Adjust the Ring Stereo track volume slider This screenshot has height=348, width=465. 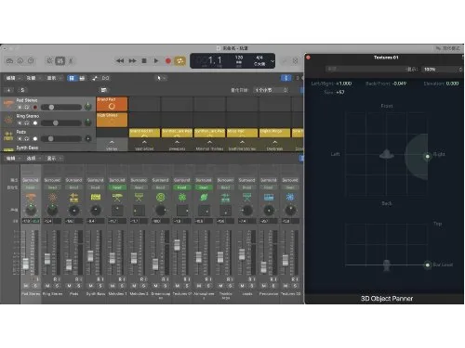pos(61,123)
